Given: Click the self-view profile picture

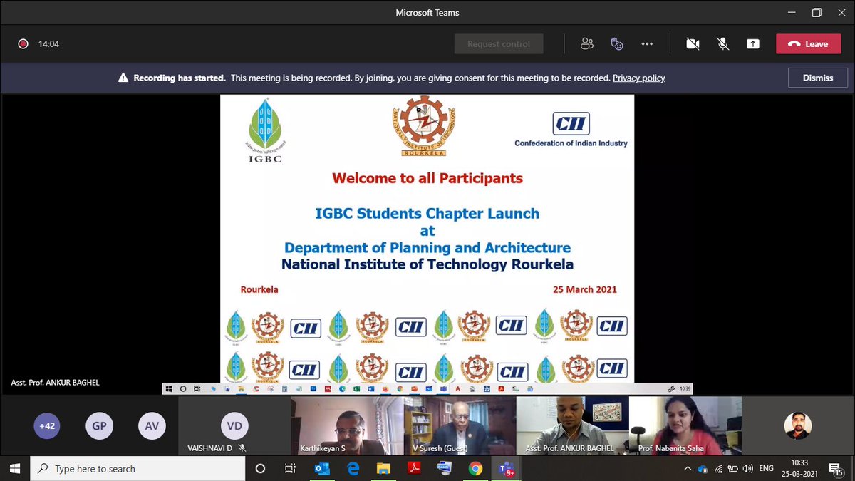Looking at the screenshot, I should click(x=798, y=426).
